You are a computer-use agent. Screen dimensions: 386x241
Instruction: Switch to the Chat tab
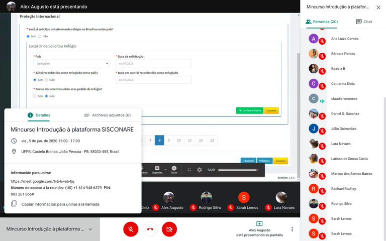[x=364, y=22]
